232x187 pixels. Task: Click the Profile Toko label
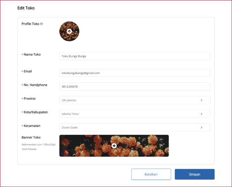click(30, 24)
